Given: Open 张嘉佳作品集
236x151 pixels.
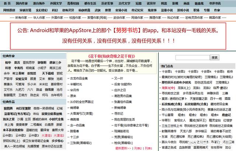Looking at the screenshot, I should click(123, 102).
